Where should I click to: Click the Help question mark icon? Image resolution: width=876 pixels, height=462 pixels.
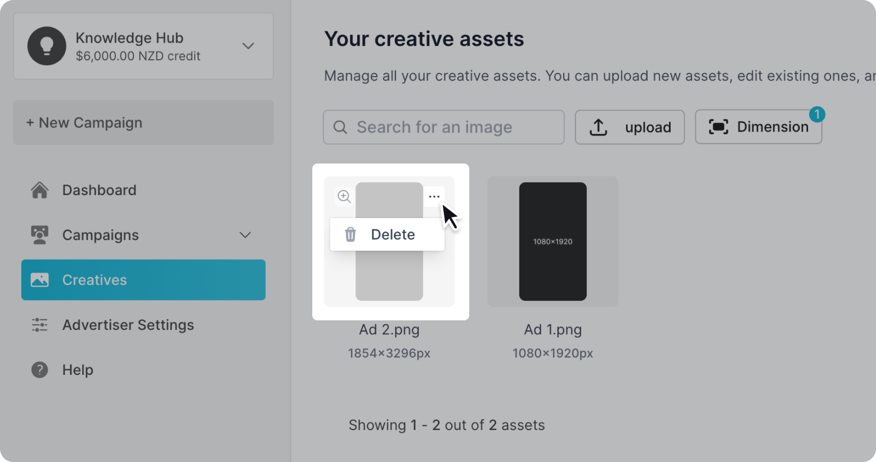[x=39, y=370]
